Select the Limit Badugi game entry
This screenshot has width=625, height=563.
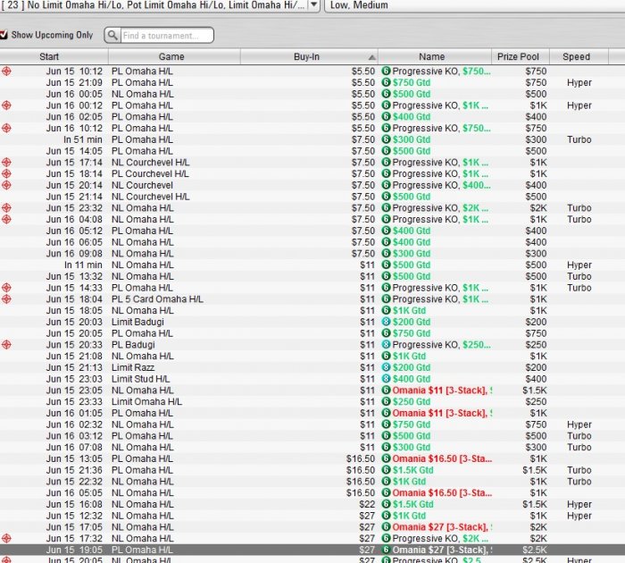click(x=137, y=322)
